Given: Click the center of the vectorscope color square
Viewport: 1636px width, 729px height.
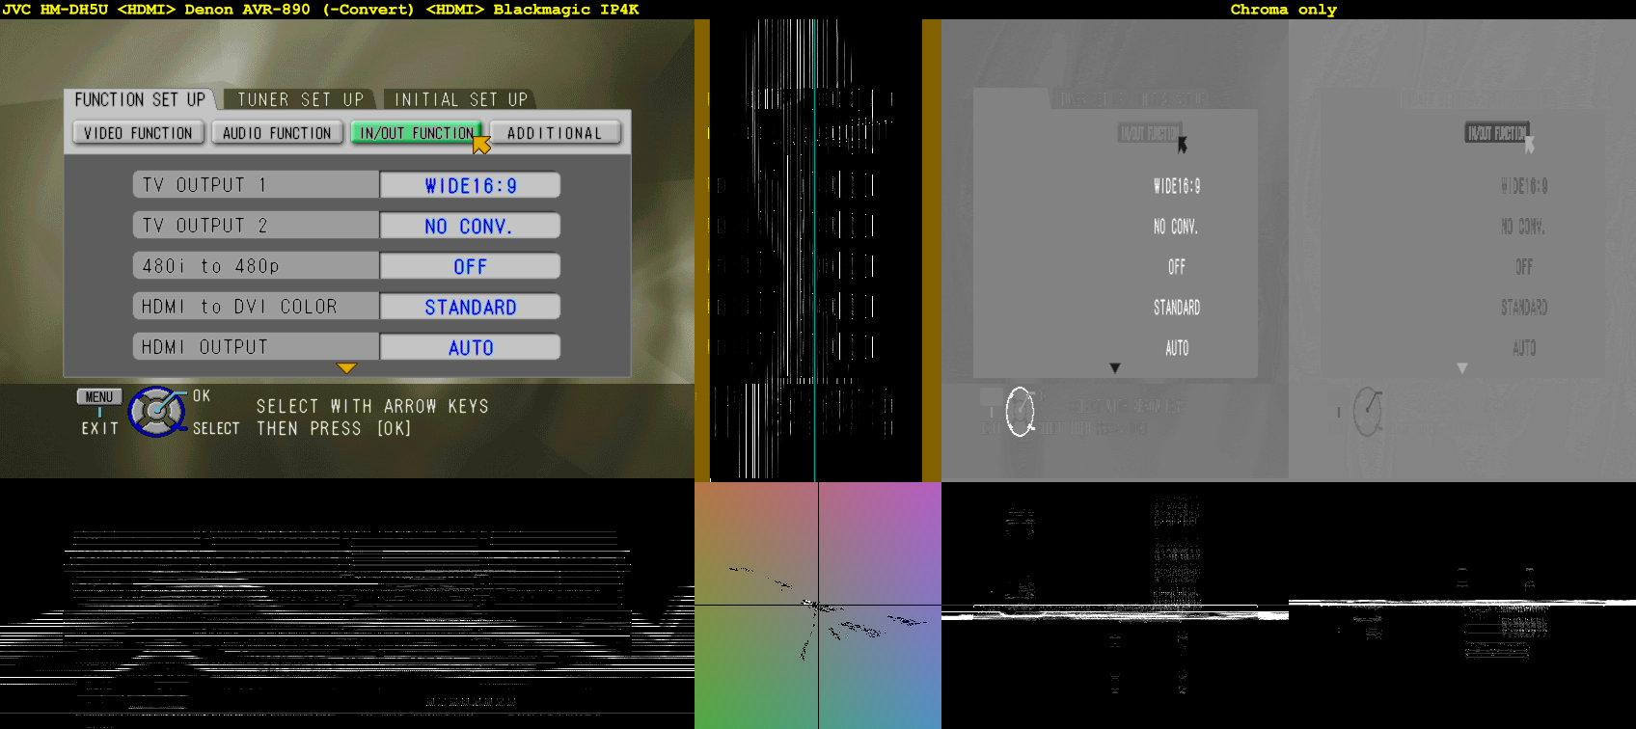Looking at the screenshot, I should (x=818, y=606).
